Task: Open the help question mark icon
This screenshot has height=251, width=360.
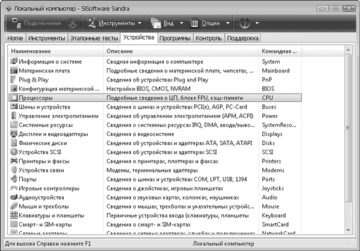Action: (x=244, y=23)
